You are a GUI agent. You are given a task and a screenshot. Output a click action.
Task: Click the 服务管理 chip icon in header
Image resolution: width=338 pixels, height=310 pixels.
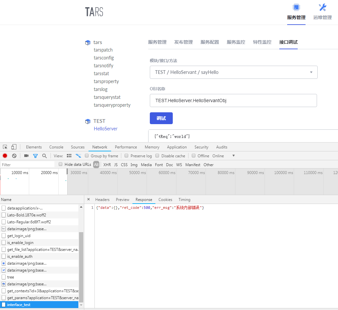point(296,7)
